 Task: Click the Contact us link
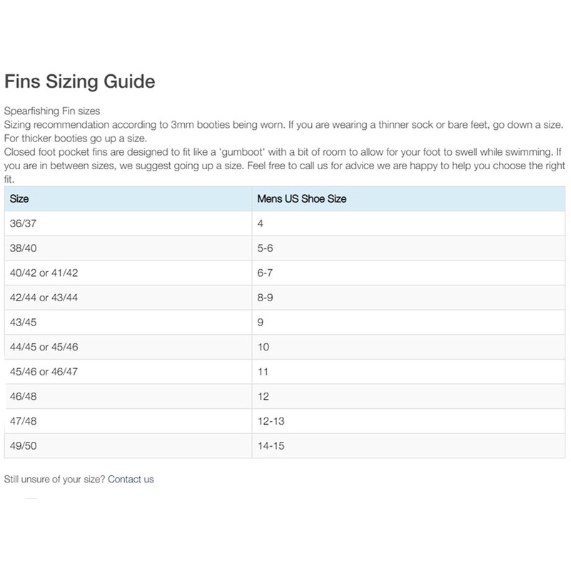[x=131, y=480]
